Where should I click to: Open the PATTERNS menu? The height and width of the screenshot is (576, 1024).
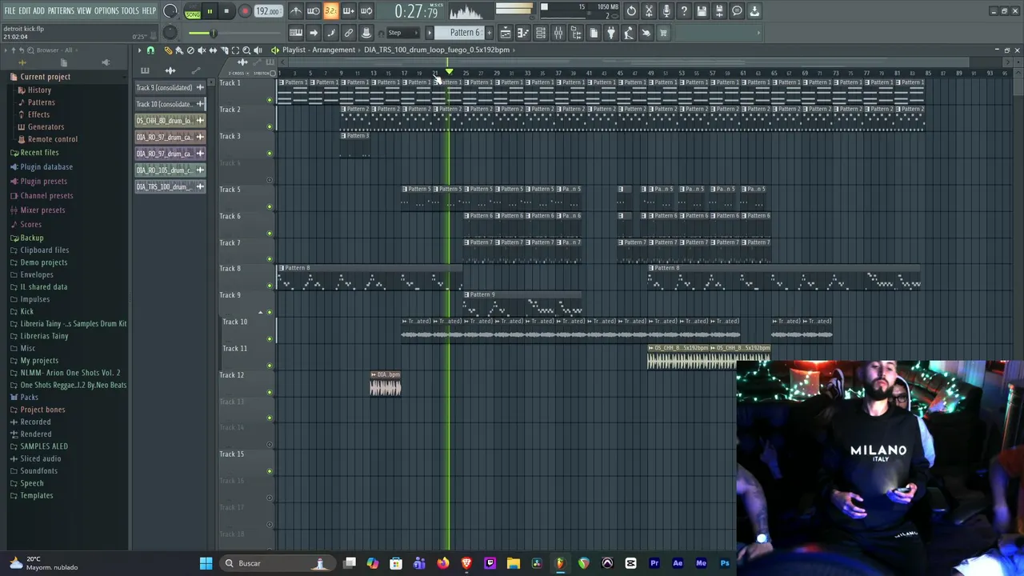61,10
